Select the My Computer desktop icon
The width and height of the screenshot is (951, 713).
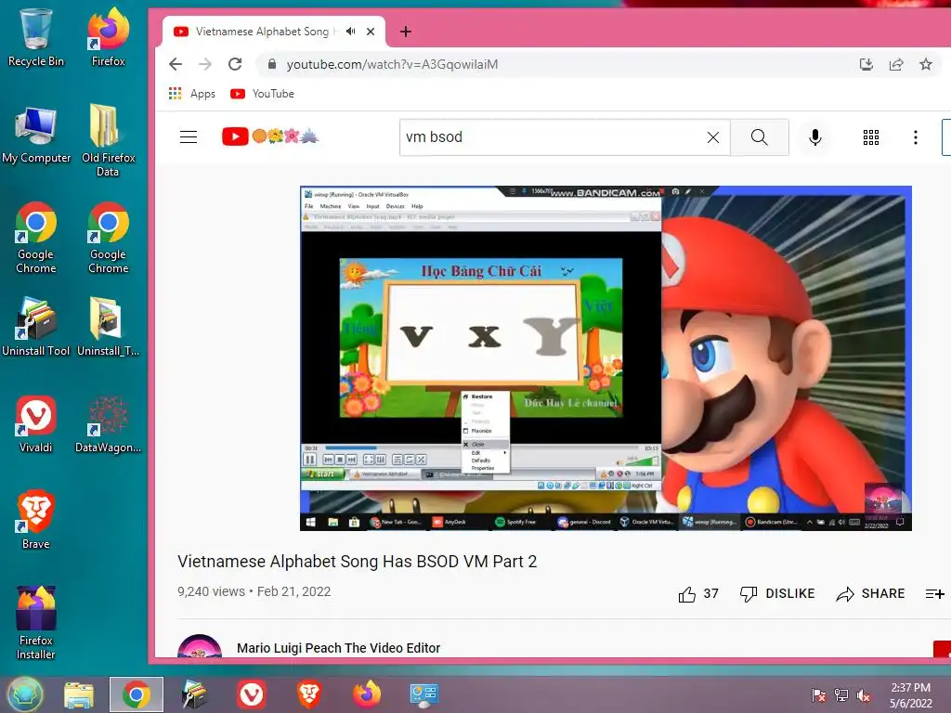point(36,135)
